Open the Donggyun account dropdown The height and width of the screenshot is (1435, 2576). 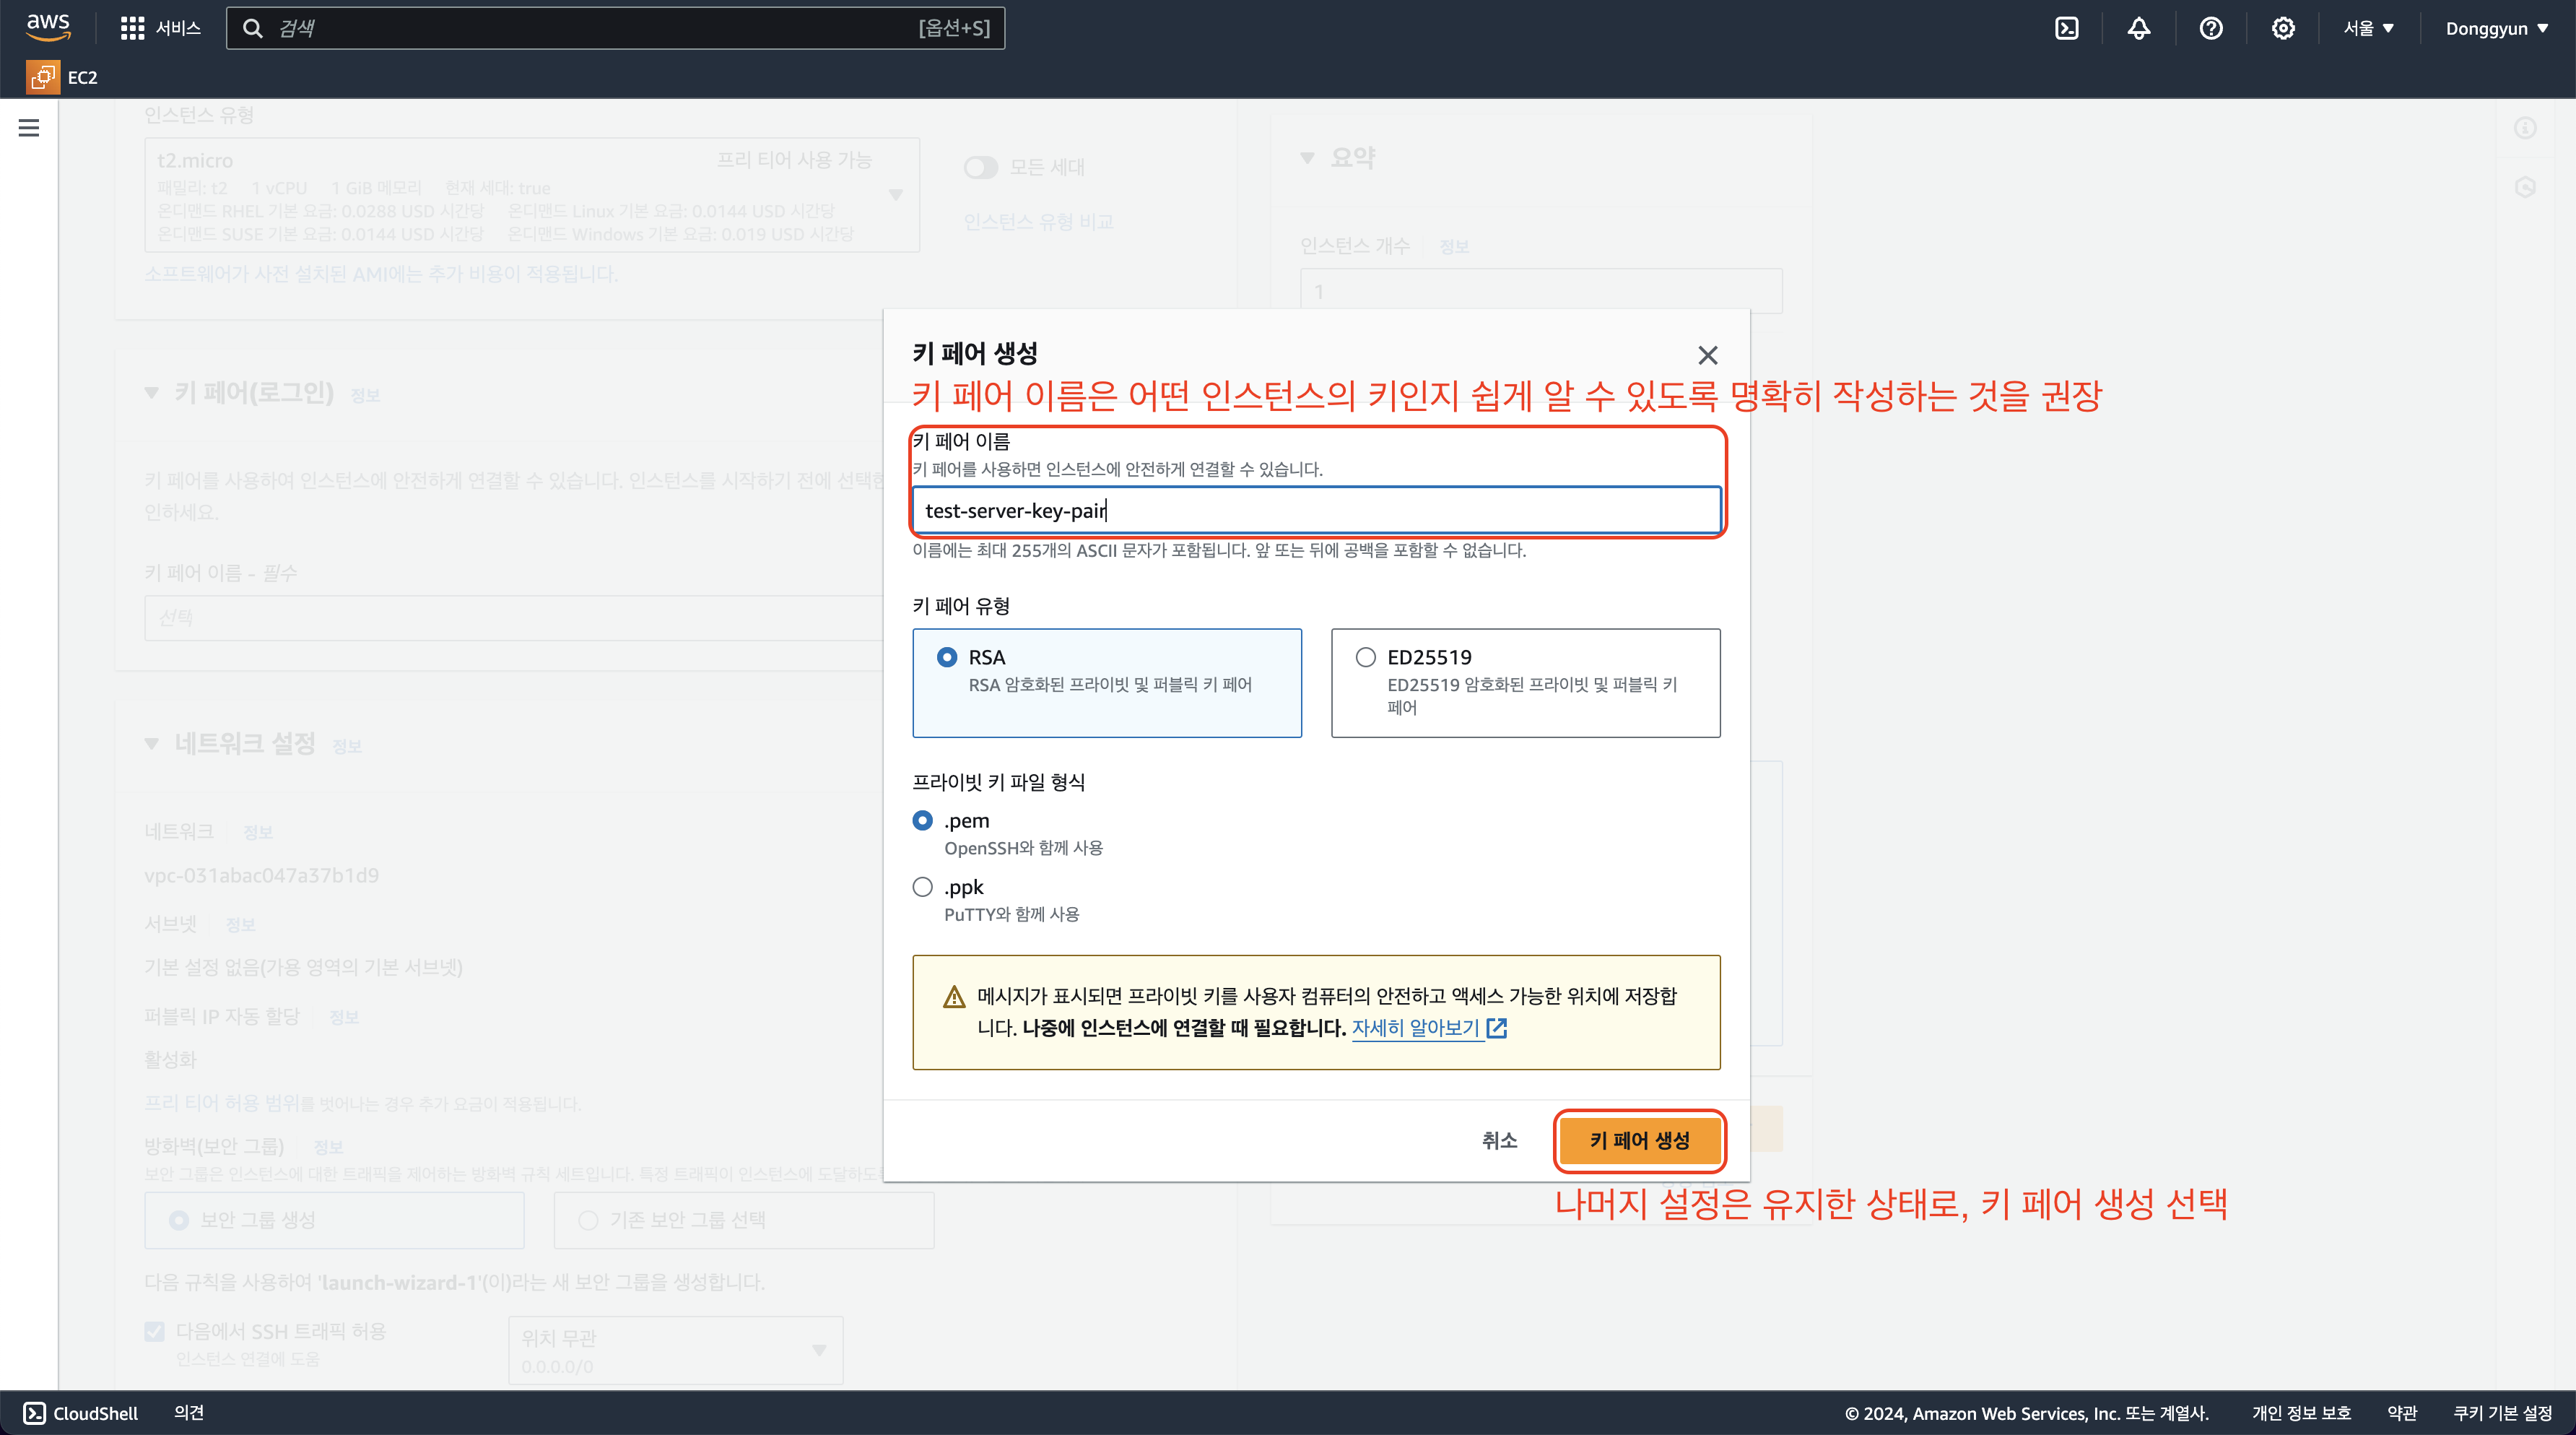click(x=2496, y=28)
